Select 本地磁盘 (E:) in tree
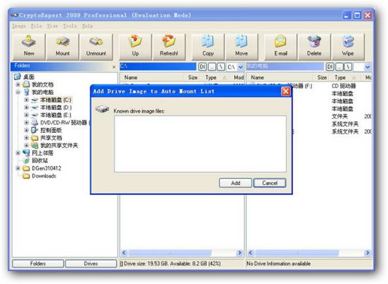The height and width of the screenshot is (284, 388). click(x=56, y=115)
